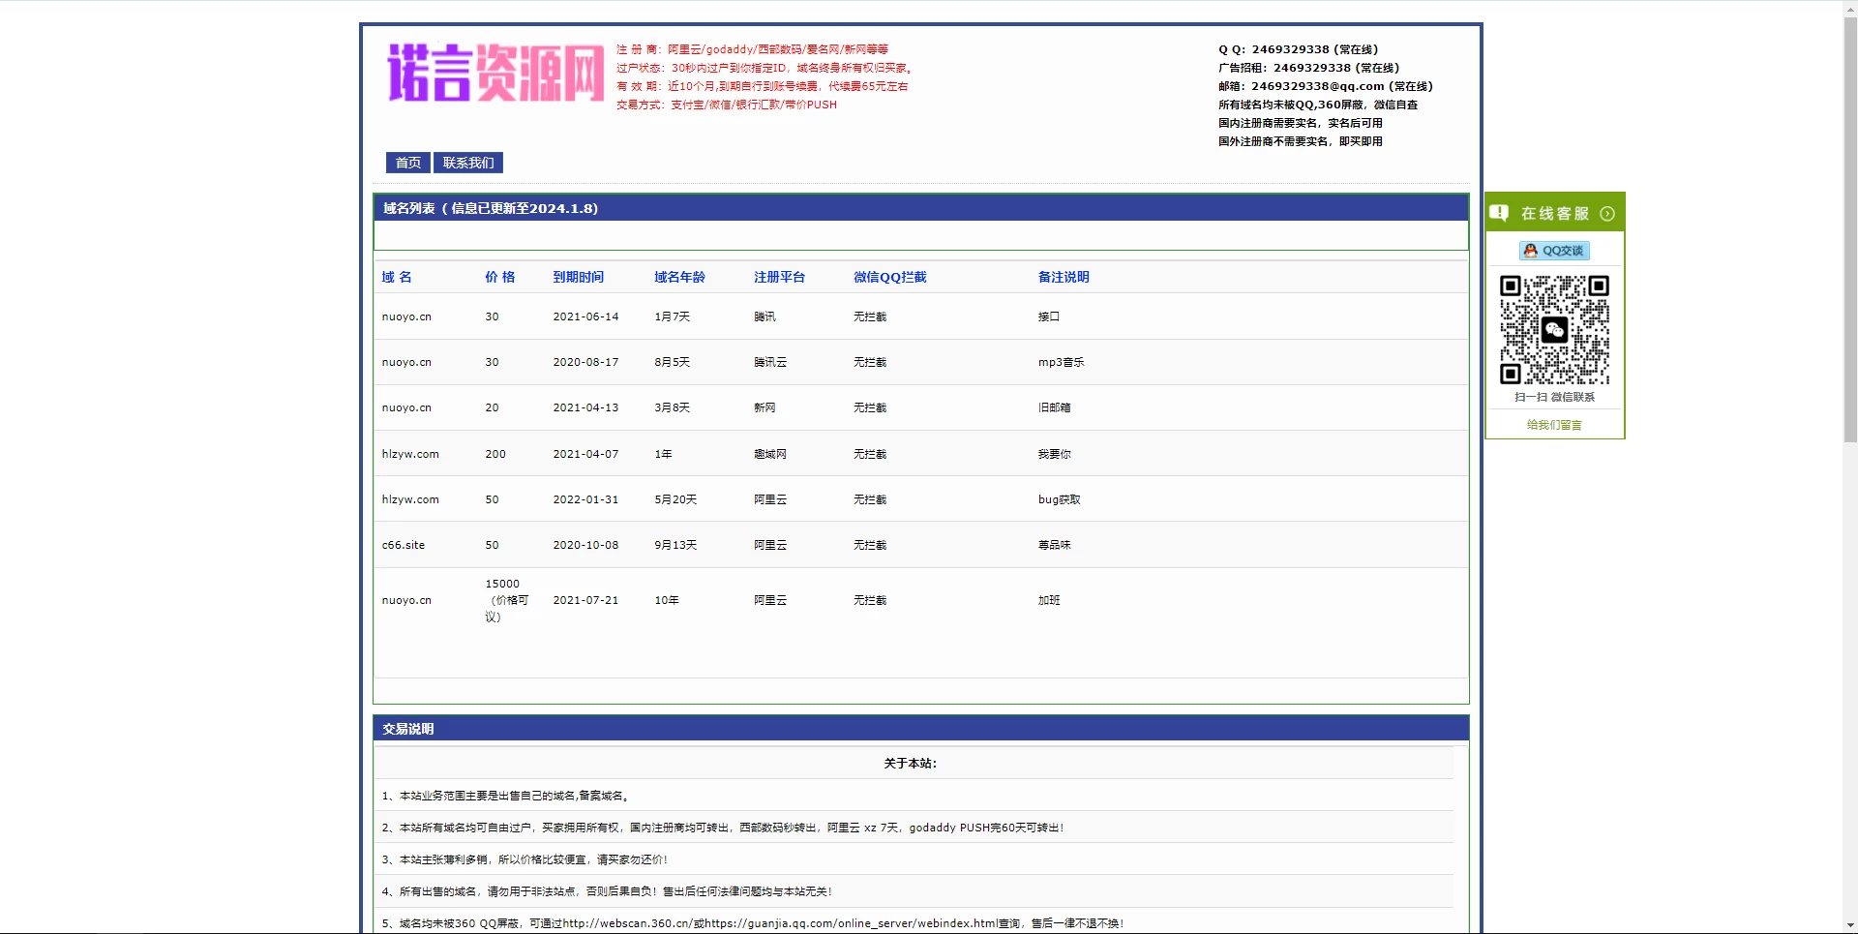Click the 2469329338@qq.com email text
Screen dimensions: 1858x934
[1318, 86]
